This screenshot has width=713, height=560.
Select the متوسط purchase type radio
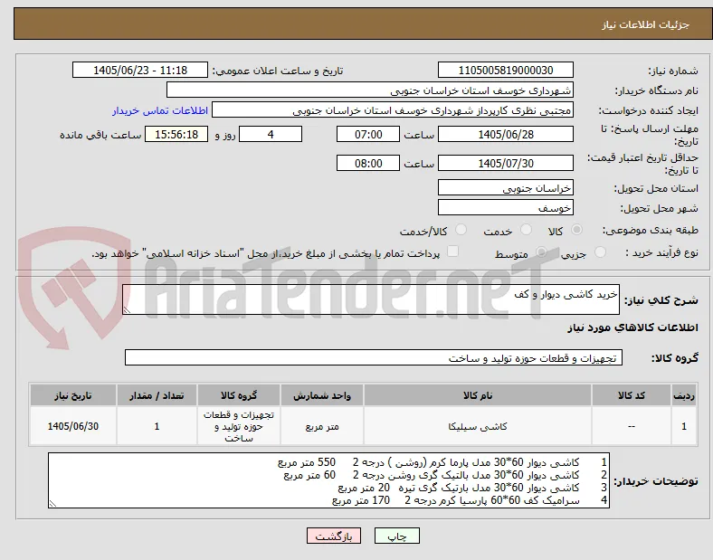pyautogui.click(x=541, y=252)
